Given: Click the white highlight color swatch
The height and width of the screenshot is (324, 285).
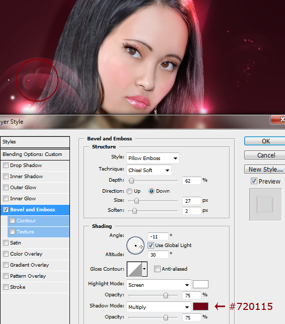Looking at the screenshot, I should coord(200,284).
